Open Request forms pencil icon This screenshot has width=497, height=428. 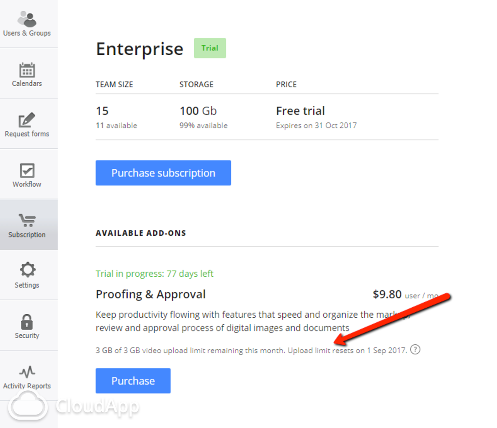click(x=27, y=120)
